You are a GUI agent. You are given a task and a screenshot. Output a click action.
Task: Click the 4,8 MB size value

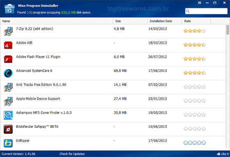point(119,29)
